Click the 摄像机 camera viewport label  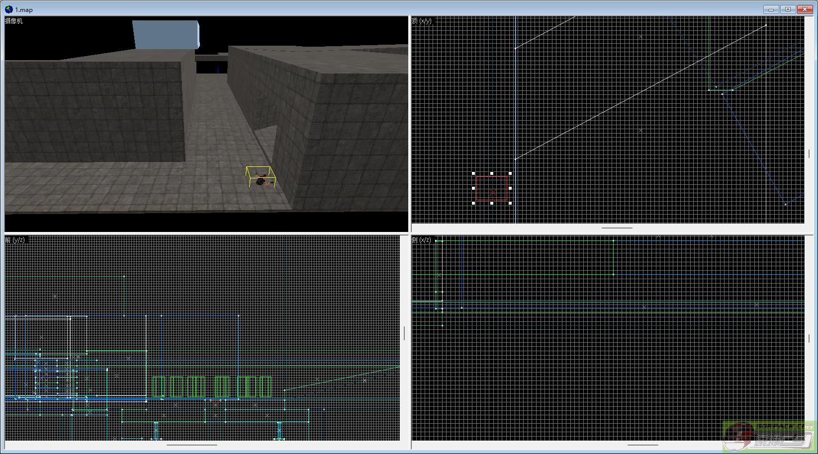pyautogui.click(x=14, y=21)
